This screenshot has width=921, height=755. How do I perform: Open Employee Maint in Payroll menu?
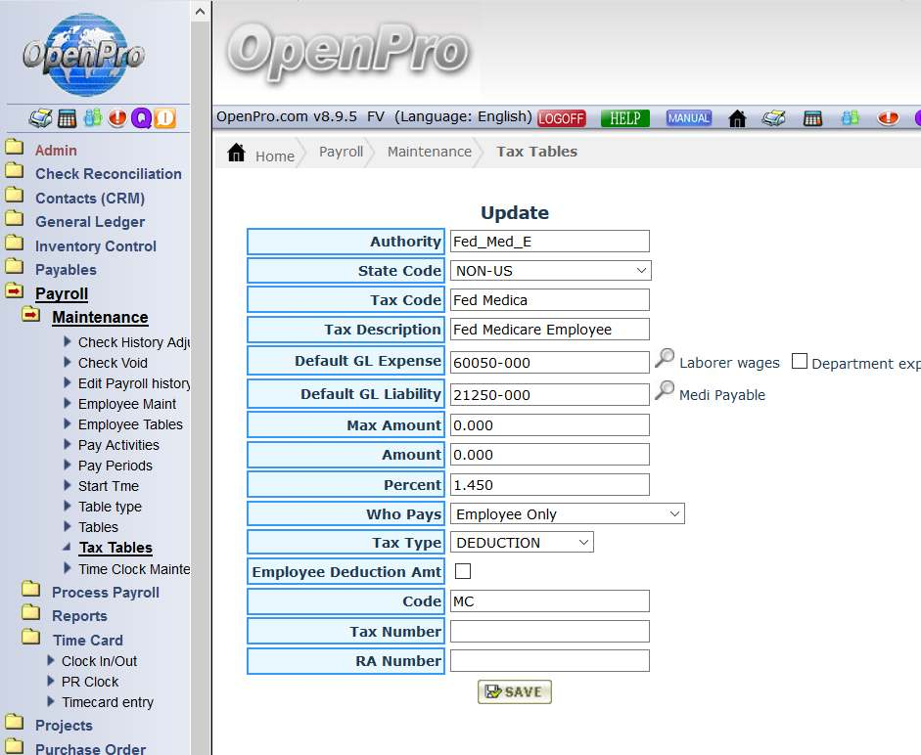tap(127, 404)
